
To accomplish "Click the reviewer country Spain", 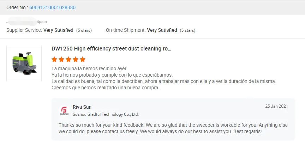I will (x=42, y=22).
